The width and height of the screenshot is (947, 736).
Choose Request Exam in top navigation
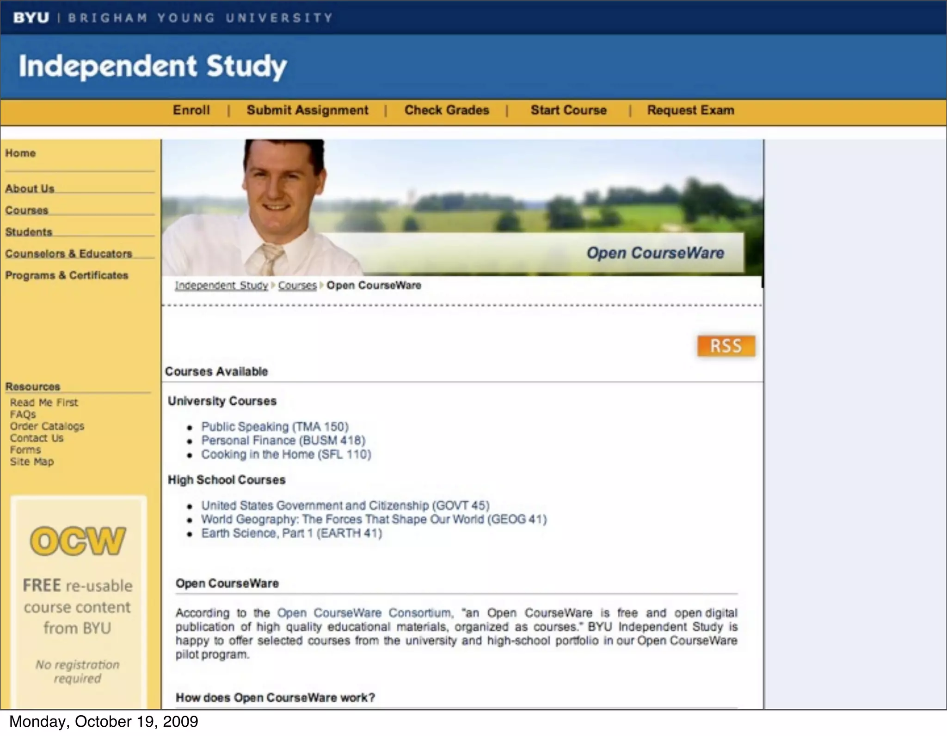click(x=690, y=110)
